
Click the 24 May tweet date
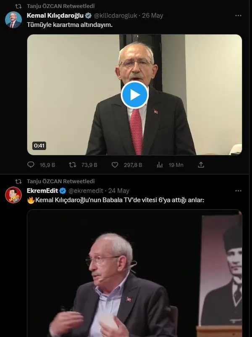[119, 191]
